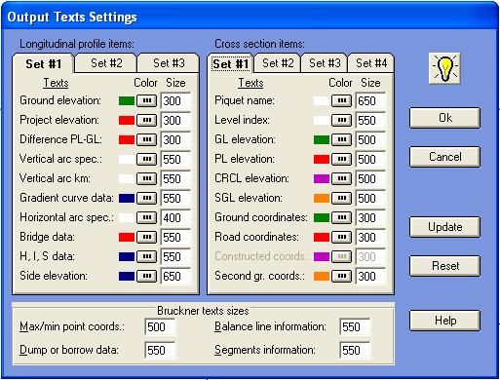Switch to longitudinal profile Set #3 tab
Viewport: 500px width, 380px height.
tap(169, 63)
